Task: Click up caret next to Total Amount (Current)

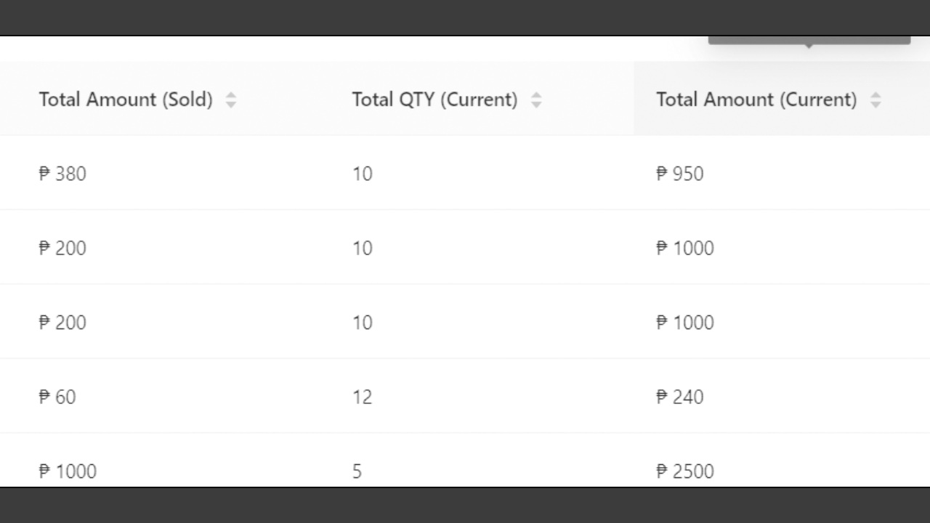Action: 876,95
